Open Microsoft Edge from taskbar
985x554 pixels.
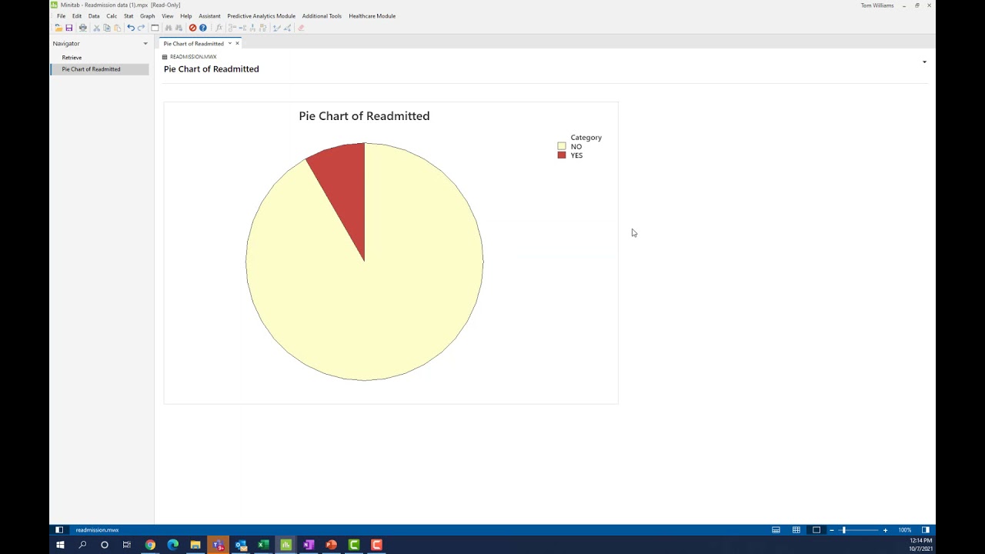[x=172, y=545]
